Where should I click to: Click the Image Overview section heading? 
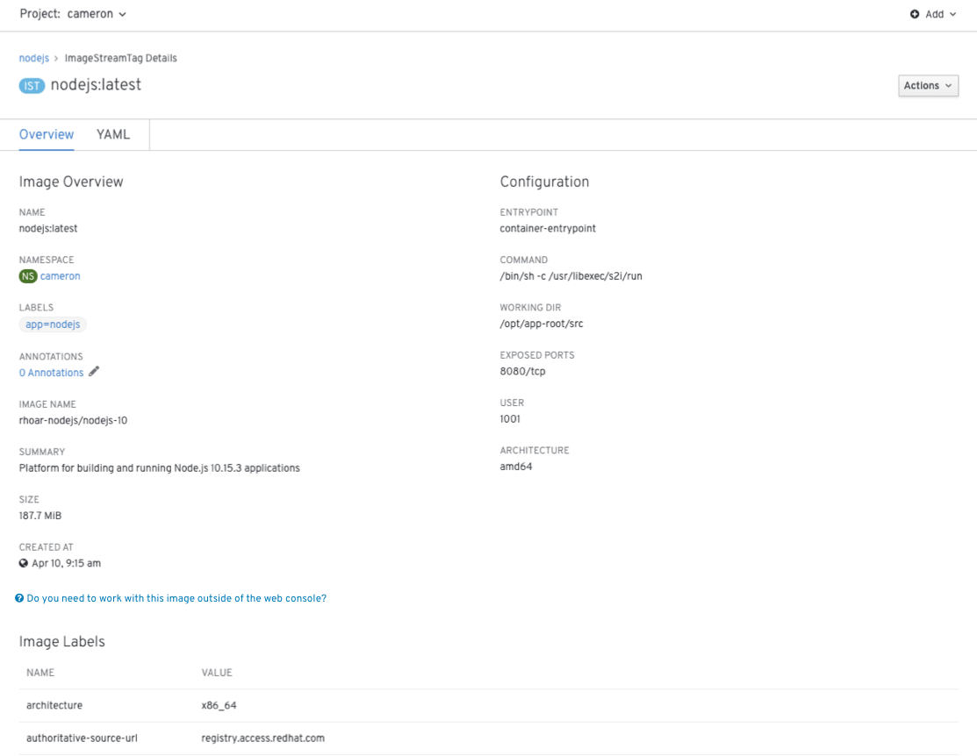pos(71,182)
